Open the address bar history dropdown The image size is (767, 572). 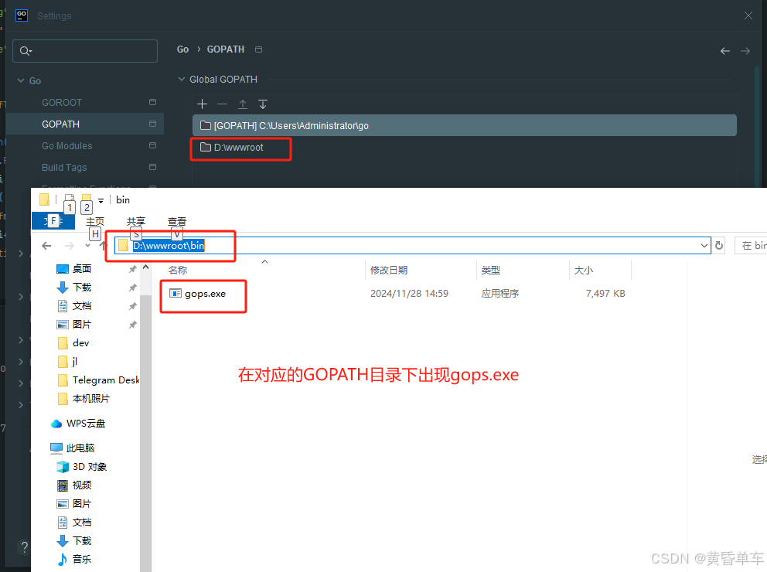coord(704,246)
